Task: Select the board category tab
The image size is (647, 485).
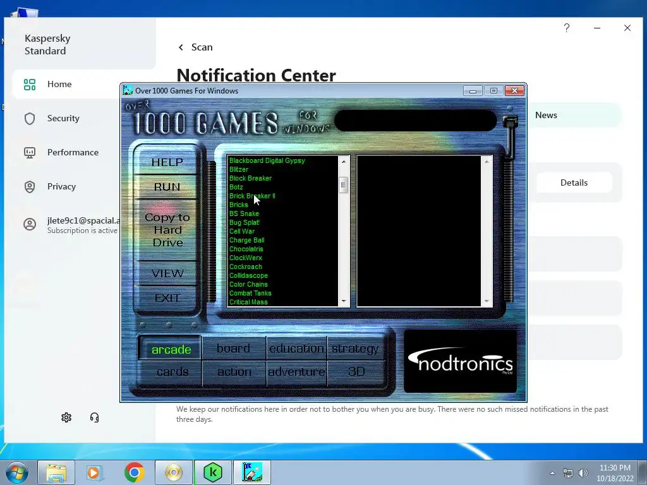Action: [x=234, y=349]
